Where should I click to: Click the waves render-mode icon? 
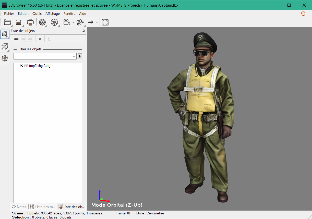42,22
